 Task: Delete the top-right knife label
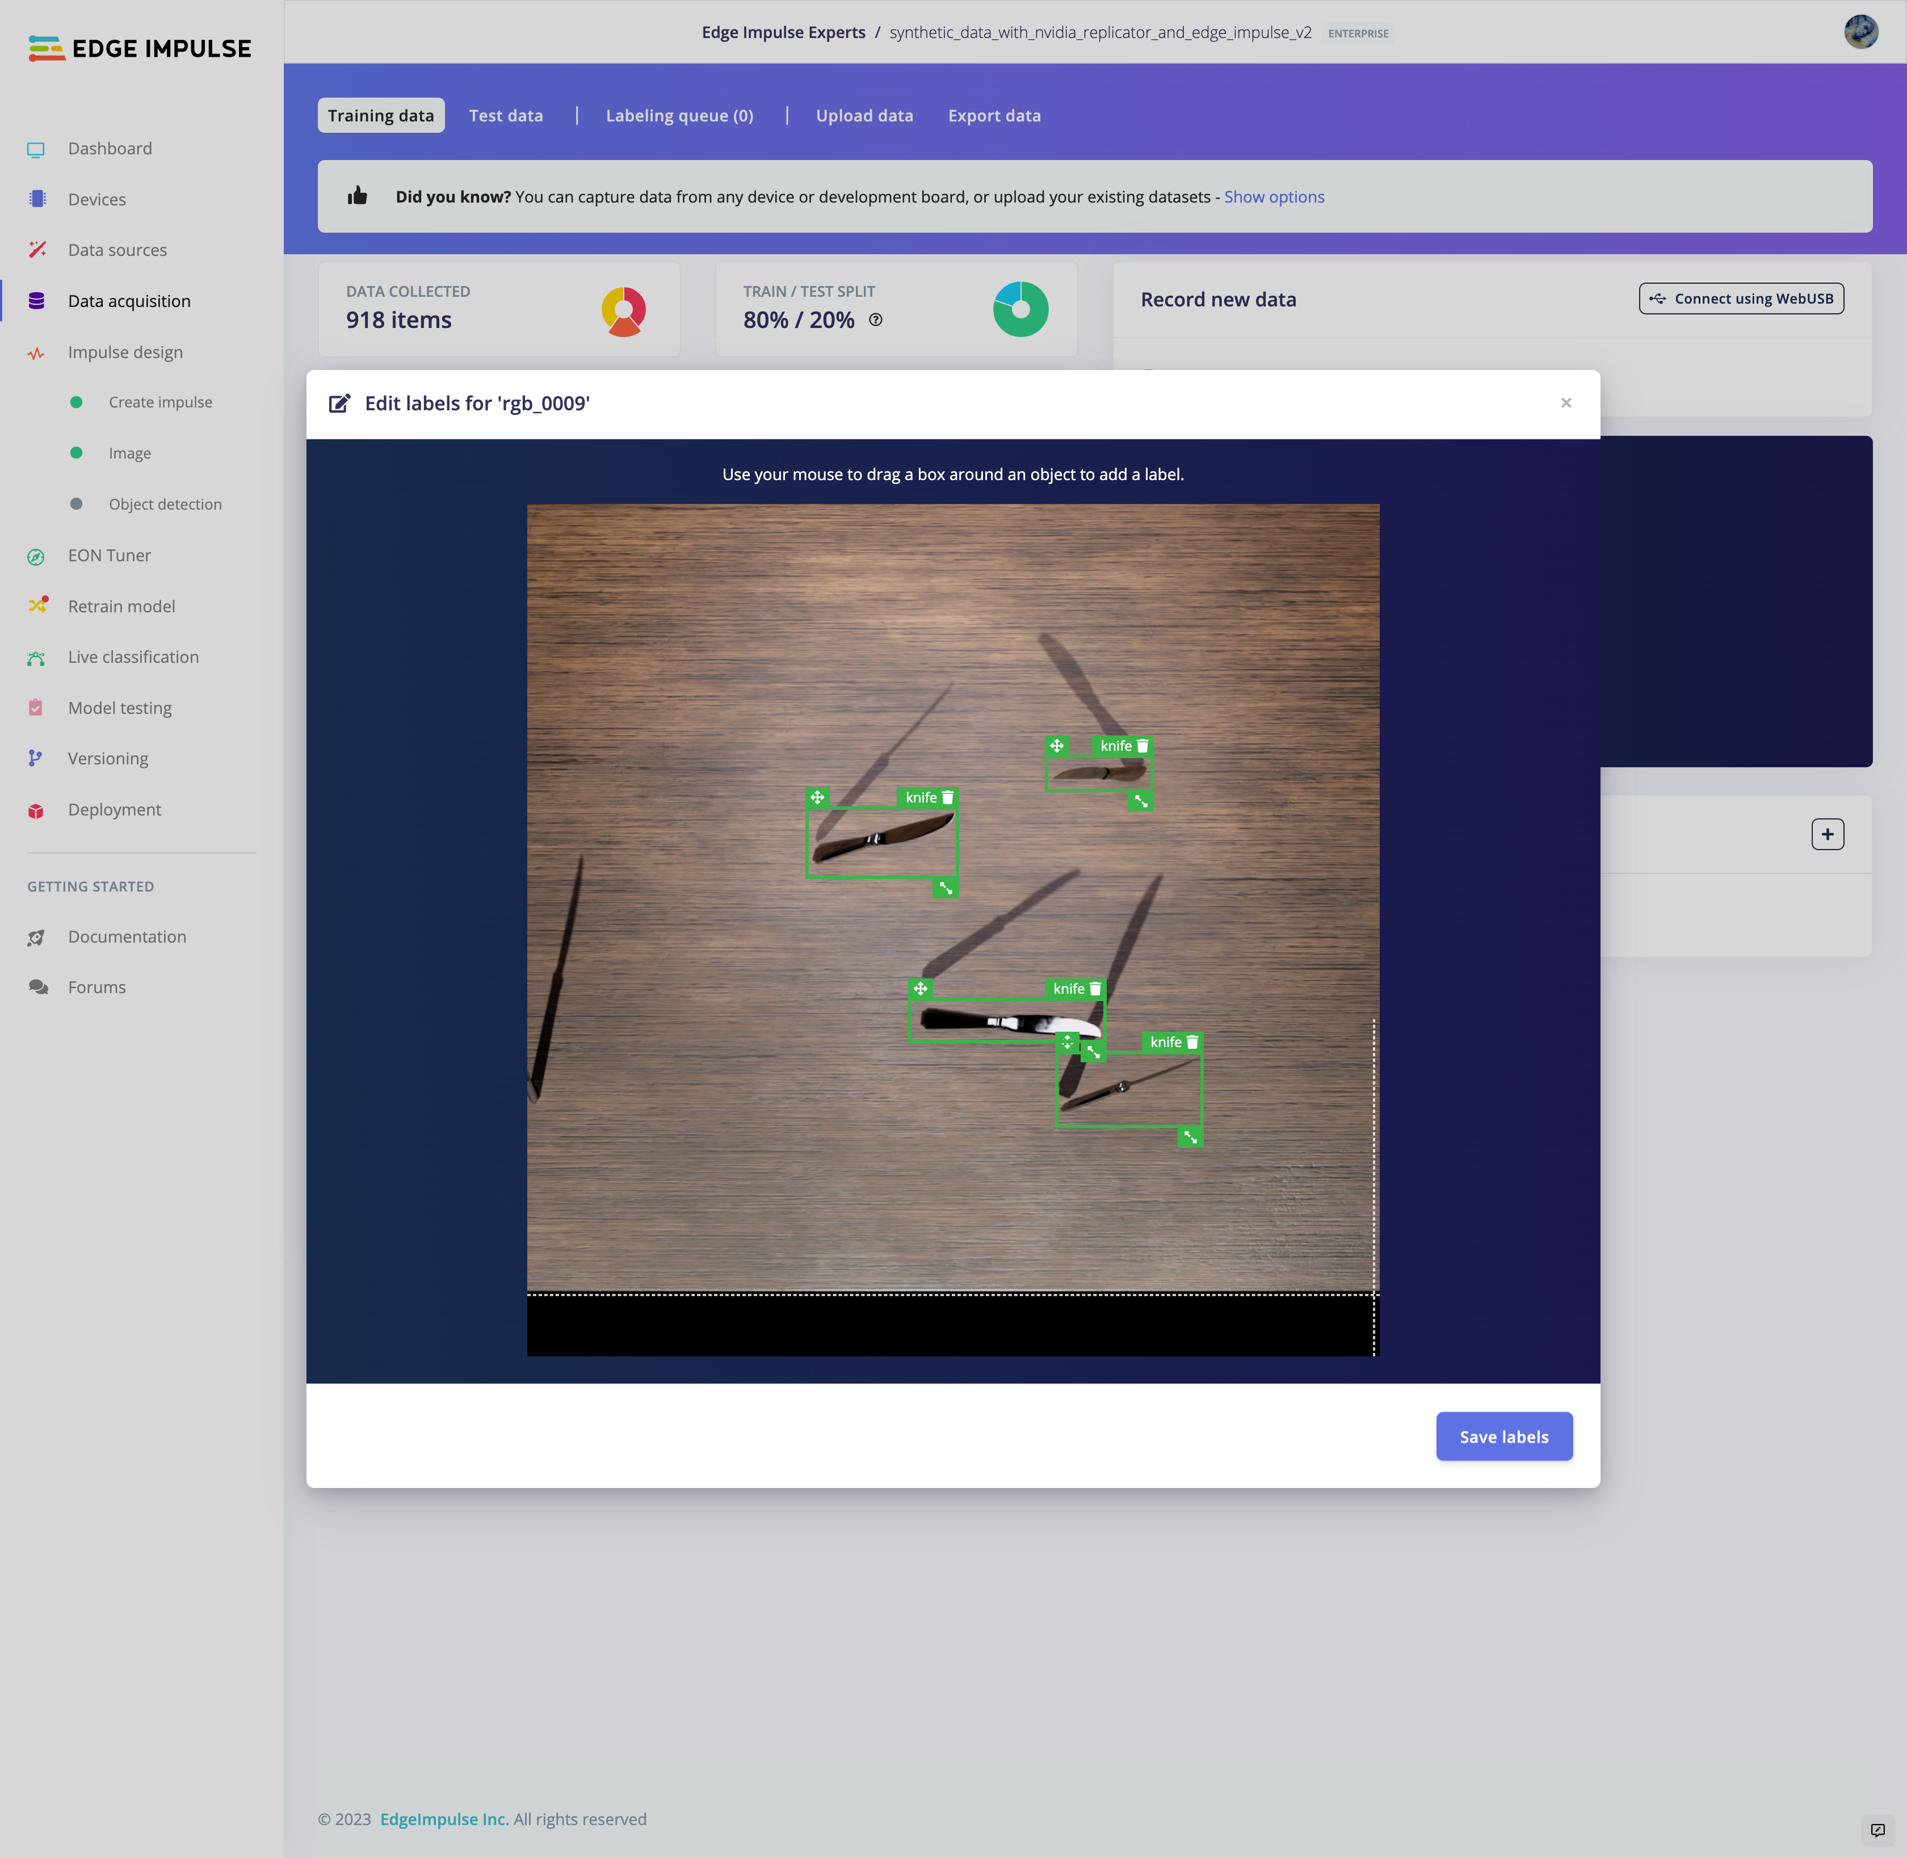pos(1142,746)
